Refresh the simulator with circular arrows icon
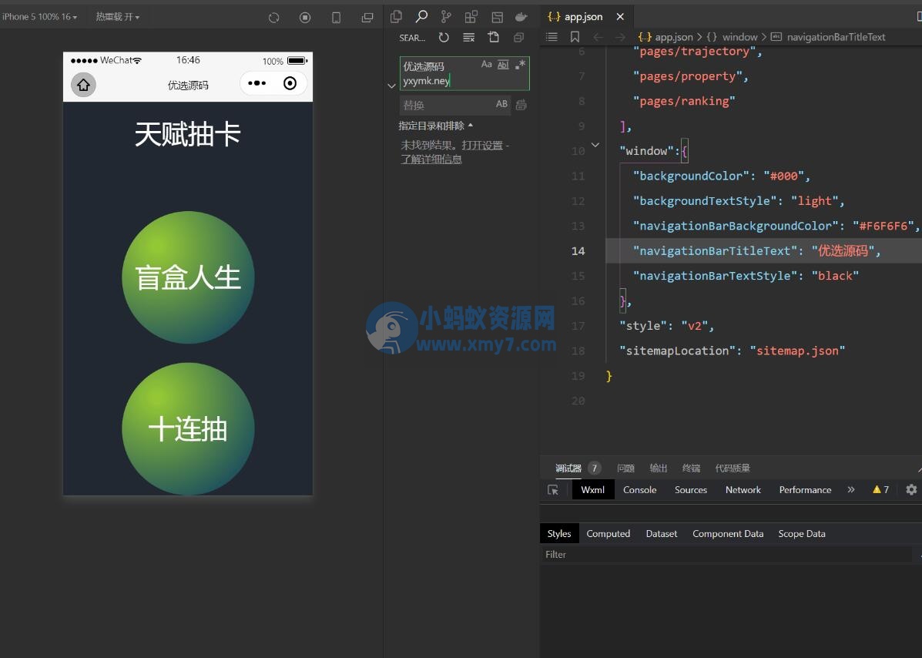922x658 pixels. pos(274,18)
